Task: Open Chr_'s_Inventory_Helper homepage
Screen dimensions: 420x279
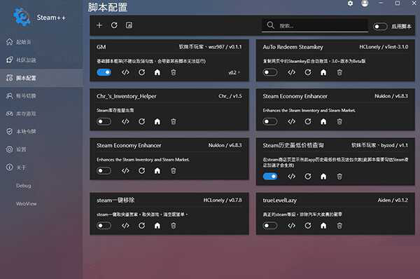Action: click(x=157, y=121)
